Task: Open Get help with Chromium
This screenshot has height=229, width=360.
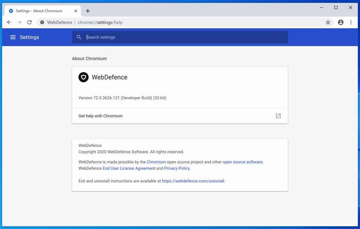Action: click(180, 116)
